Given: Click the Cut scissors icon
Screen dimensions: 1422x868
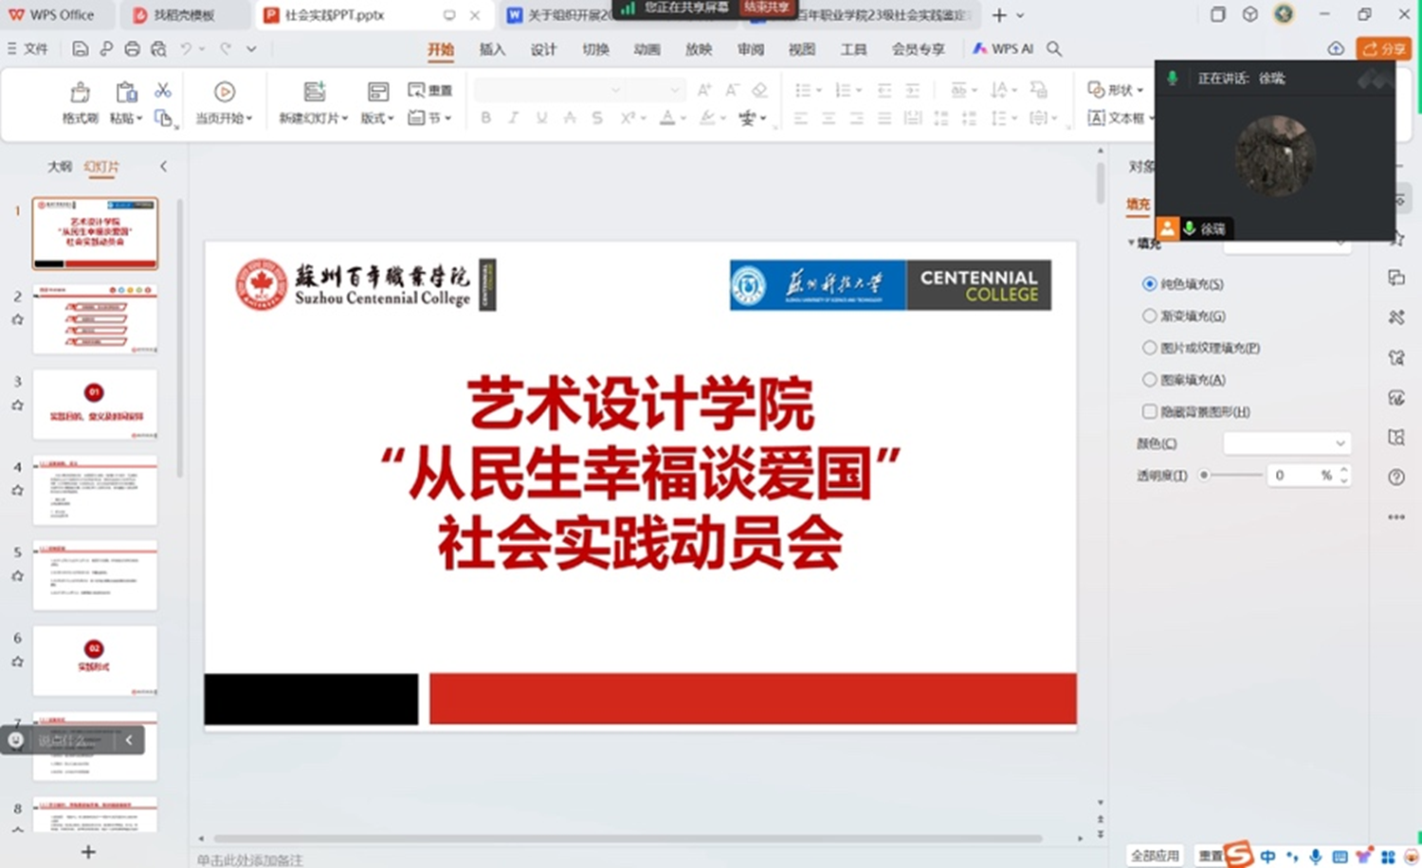Looking at the screenshot, I should point(163,90).
